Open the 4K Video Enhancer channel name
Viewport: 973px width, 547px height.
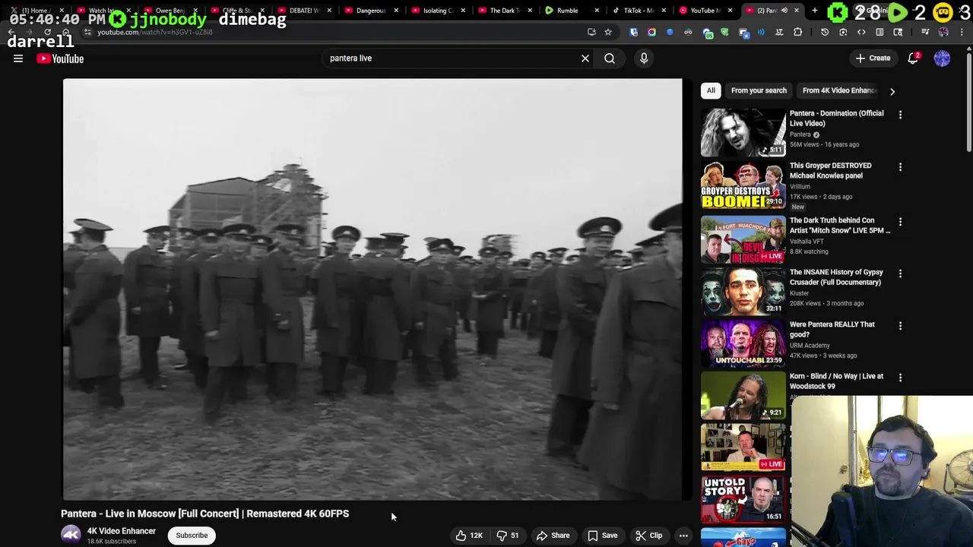click(x=122, y=531)
